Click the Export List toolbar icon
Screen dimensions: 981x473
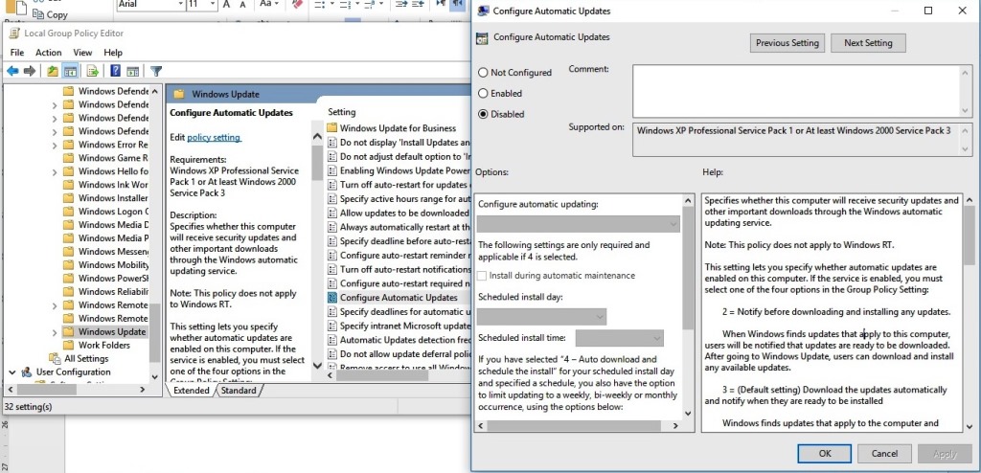click(x=93, y=71)
